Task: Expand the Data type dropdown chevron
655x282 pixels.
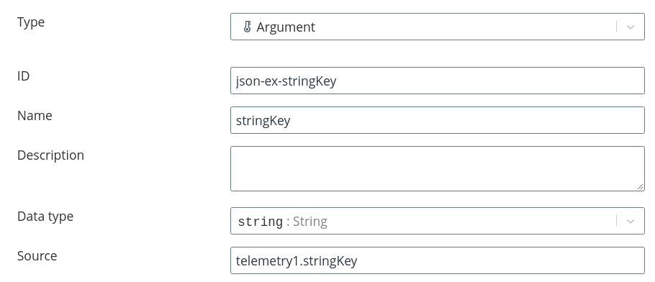Action: 631,222
